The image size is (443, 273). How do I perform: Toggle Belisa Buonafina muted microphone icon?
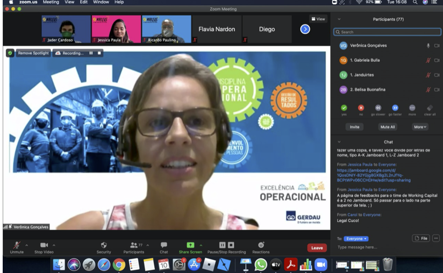point(428,90)
